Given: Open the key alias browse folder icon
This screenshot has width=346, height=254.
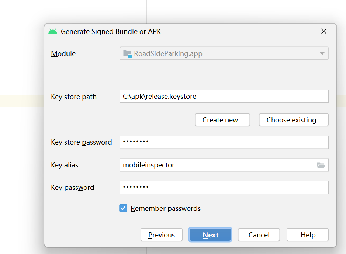Looking at the screenshot, I should (x=321, y=165).
